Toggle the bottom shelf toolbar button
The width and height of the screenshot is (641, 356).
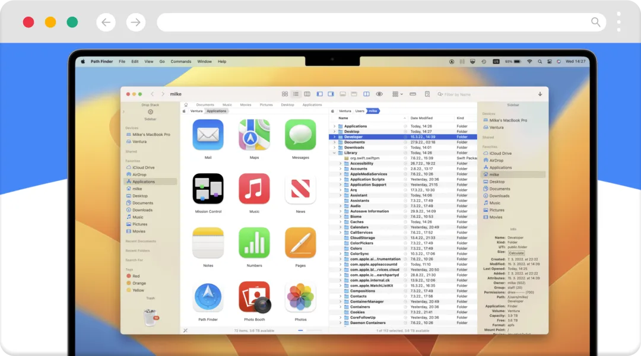[342, 94]
